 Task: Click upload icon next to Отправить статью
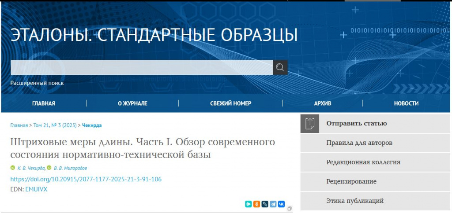tap(309, 124)
